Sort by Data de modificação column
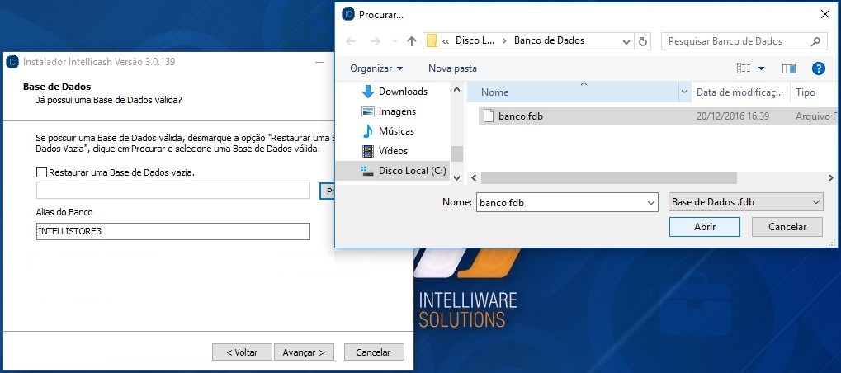 [740, 92]
